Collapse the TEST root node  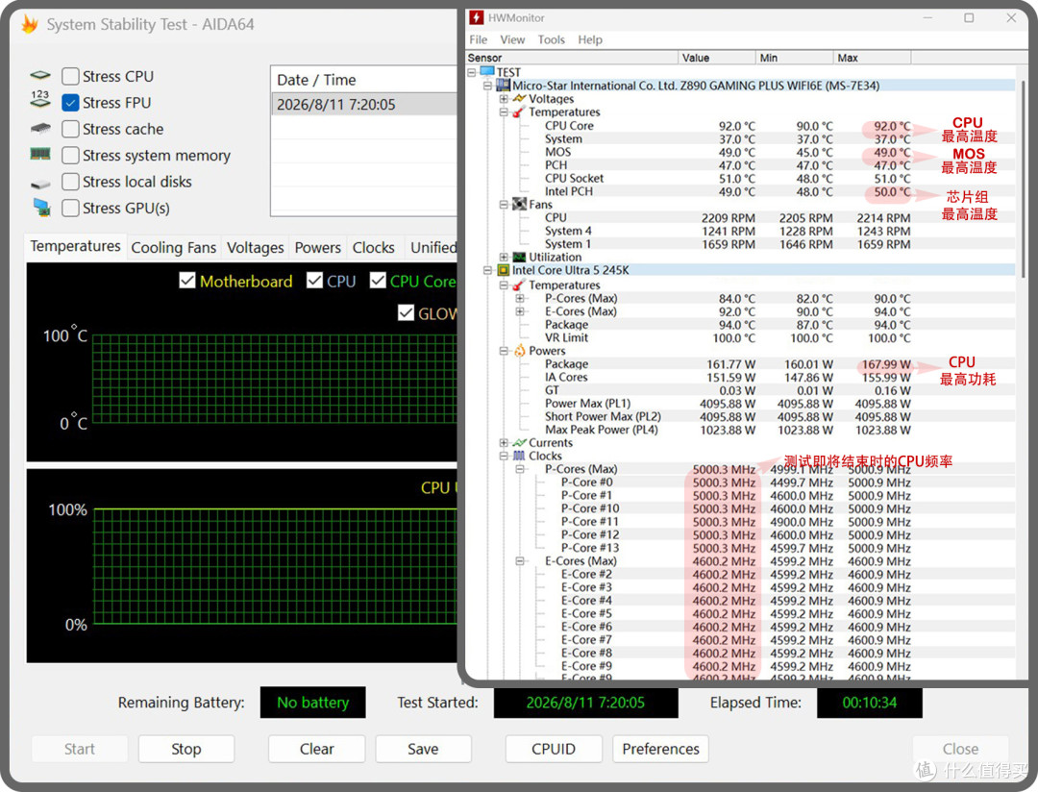[x=472, y=72]
